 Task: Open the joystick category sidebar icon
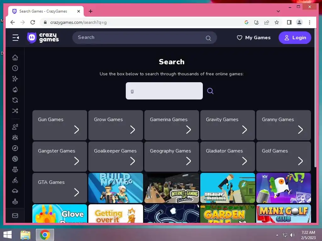tap(15, 202)
